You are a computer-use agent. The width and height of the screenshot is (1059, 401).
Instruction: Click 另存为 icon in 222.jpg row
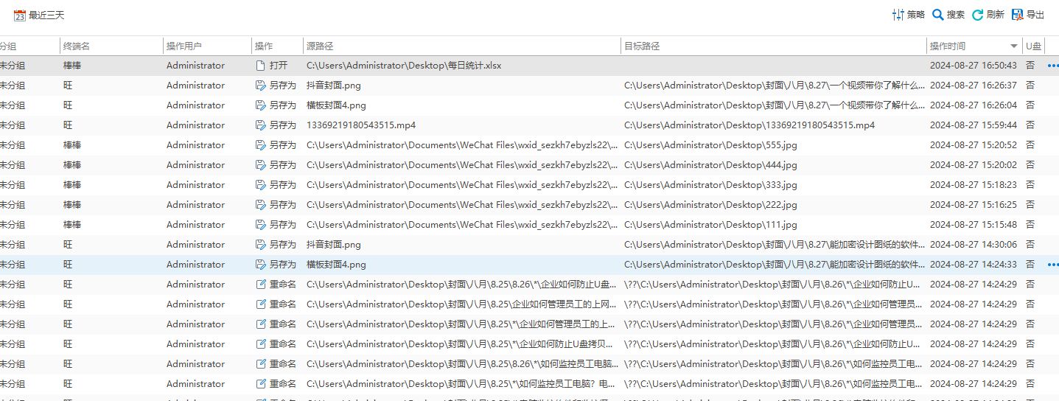point(260,205)
